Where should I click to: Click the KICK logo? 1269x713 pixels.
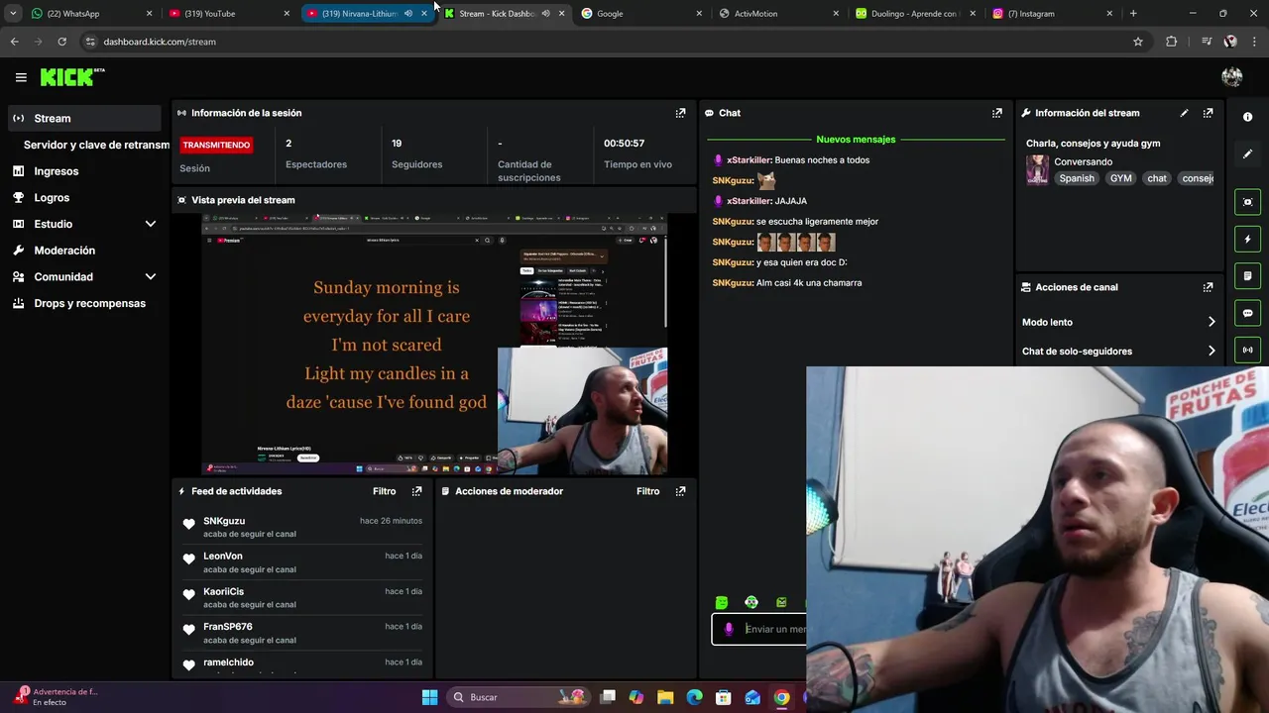click(71, 77)
